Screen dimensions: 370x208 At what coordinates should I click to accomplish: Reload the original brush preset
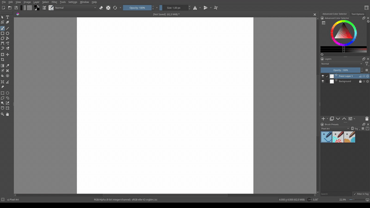(115, 8)
